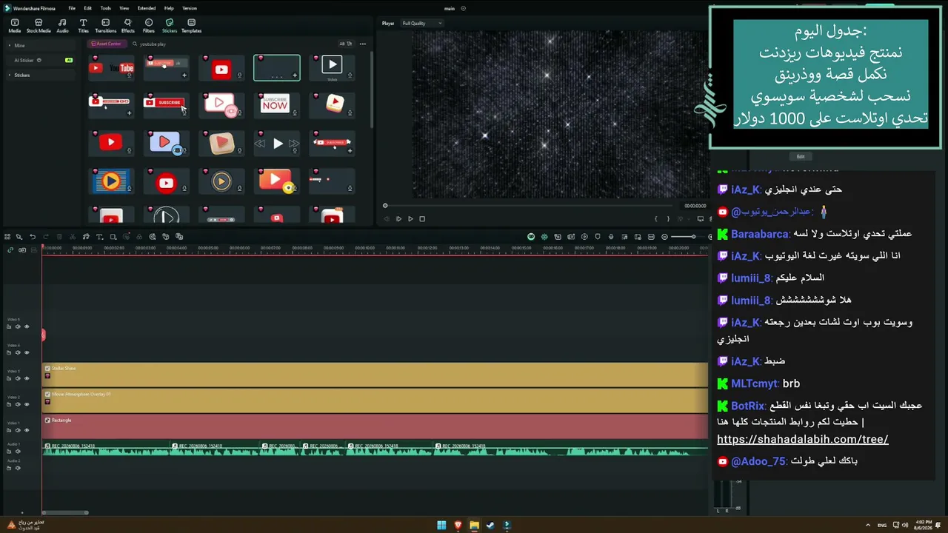The image size is (948, 533).
Task: Mute the Video 3 track
Action: pos(18,378)
